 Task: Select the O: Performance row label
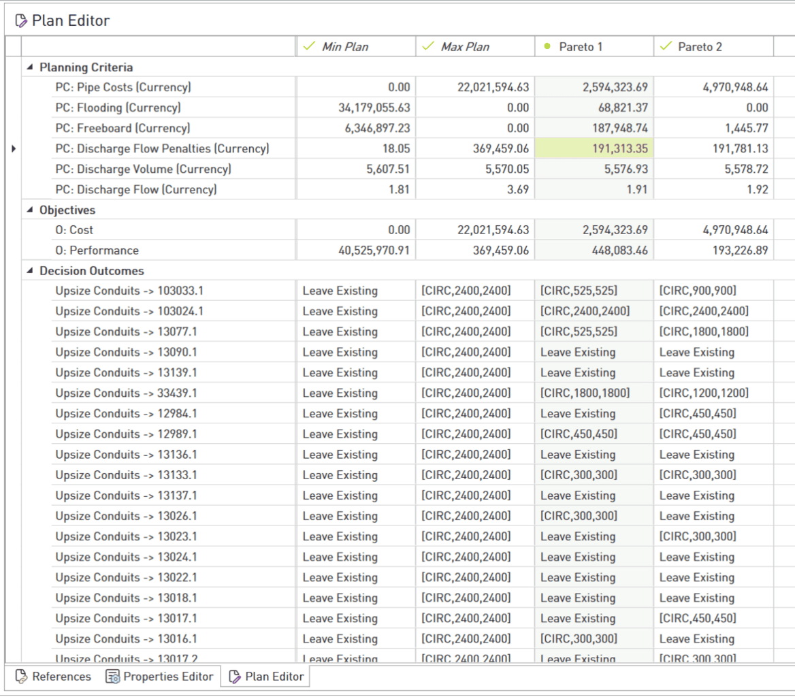point(97,250)
